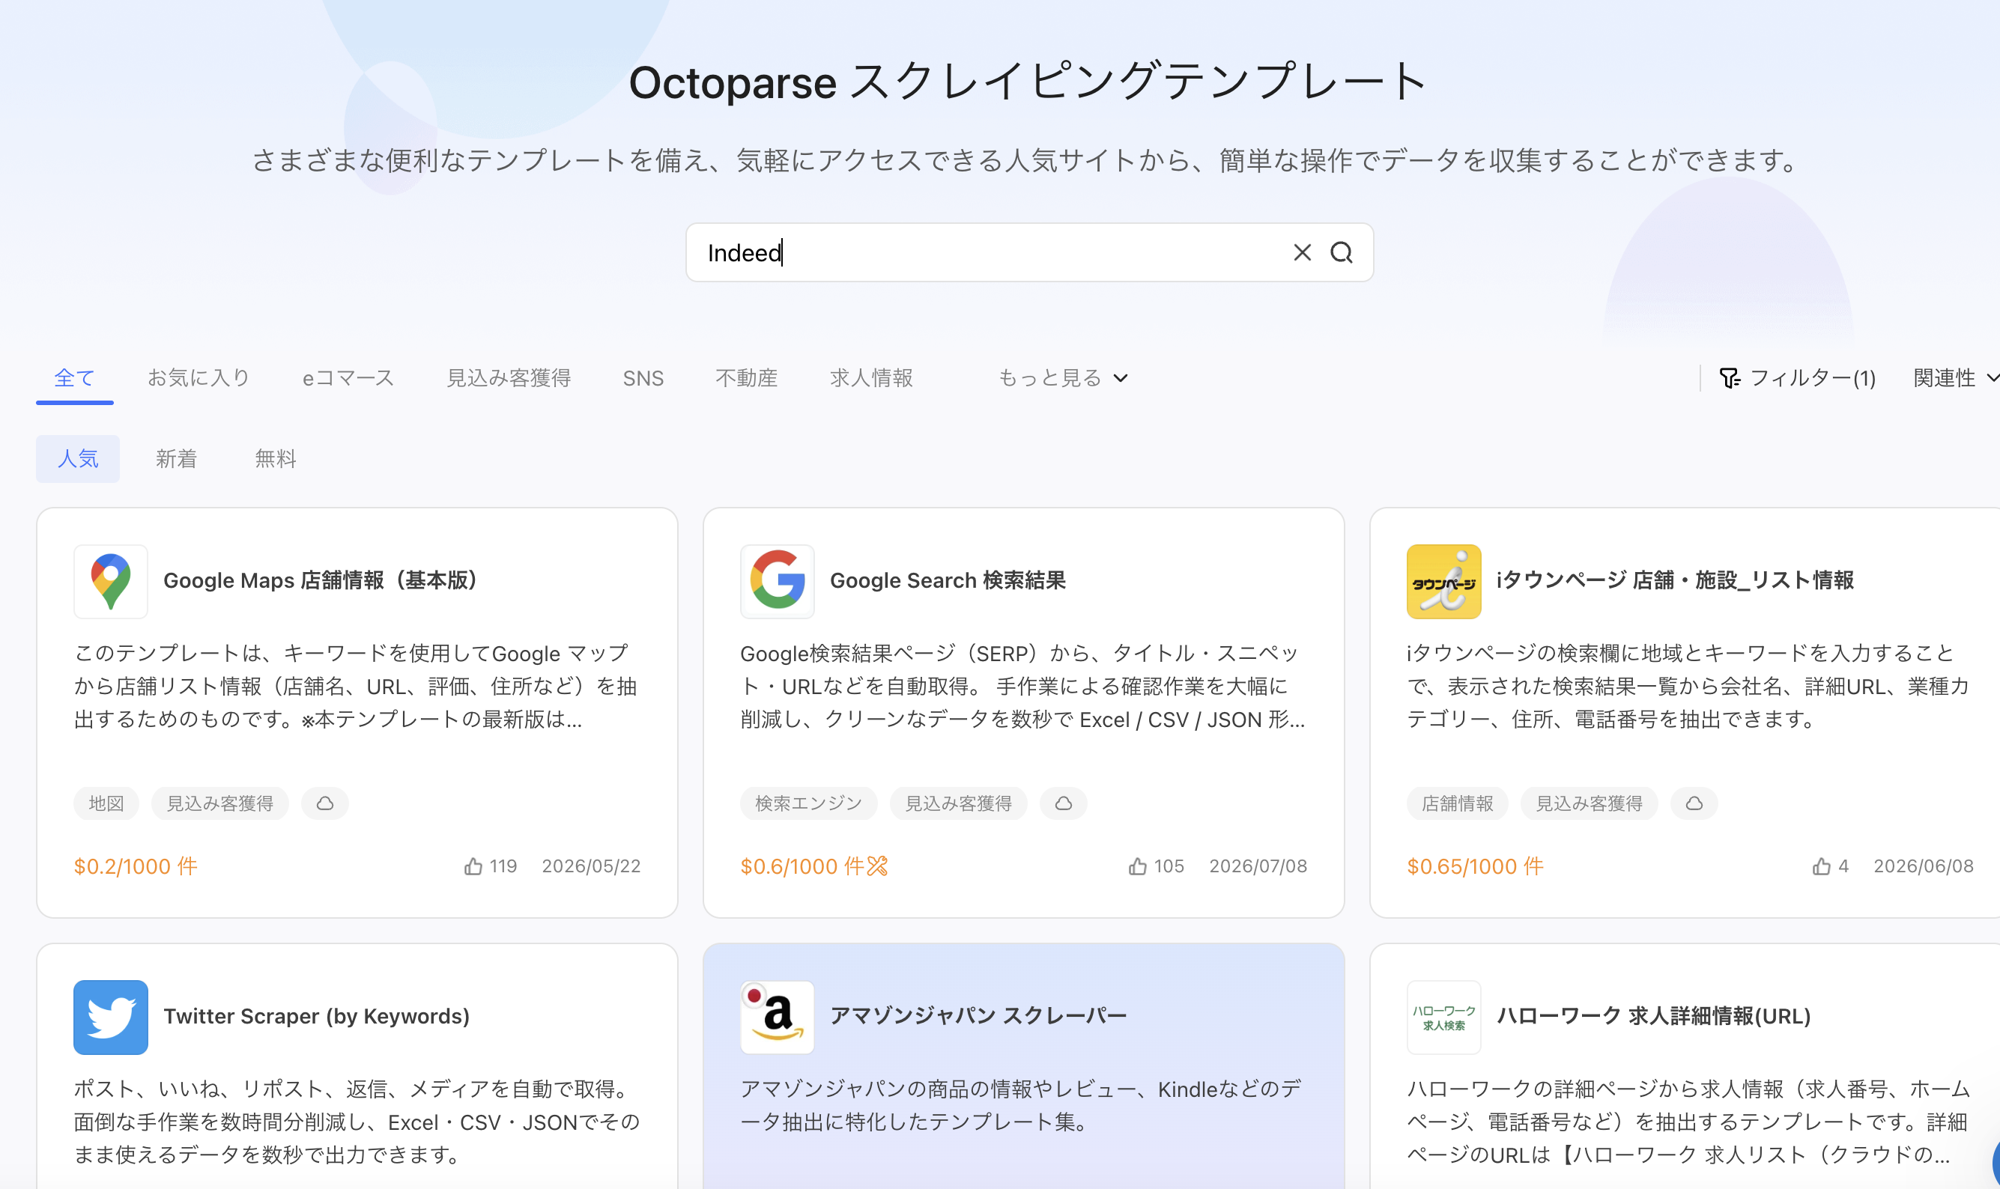Click the $0.2/1000 件 price
2000x1189 pixels.
pos(136,866)
